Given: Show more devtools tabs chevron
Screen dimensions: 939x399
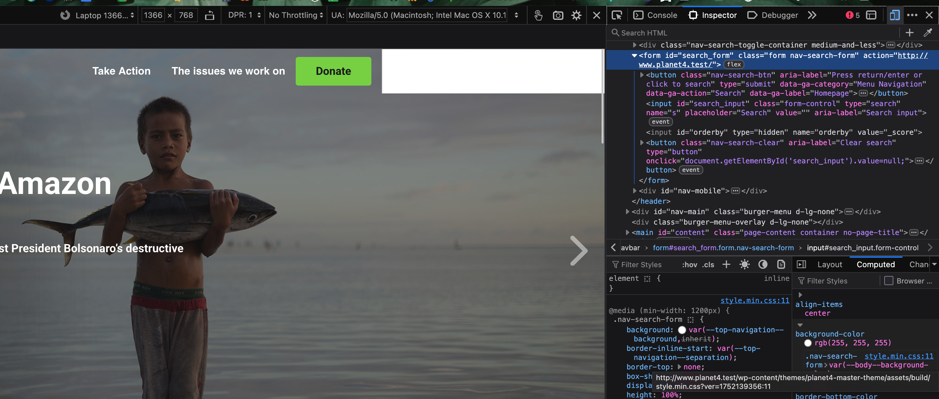Looking at the screenshot, I should click(x=812, y=15).
